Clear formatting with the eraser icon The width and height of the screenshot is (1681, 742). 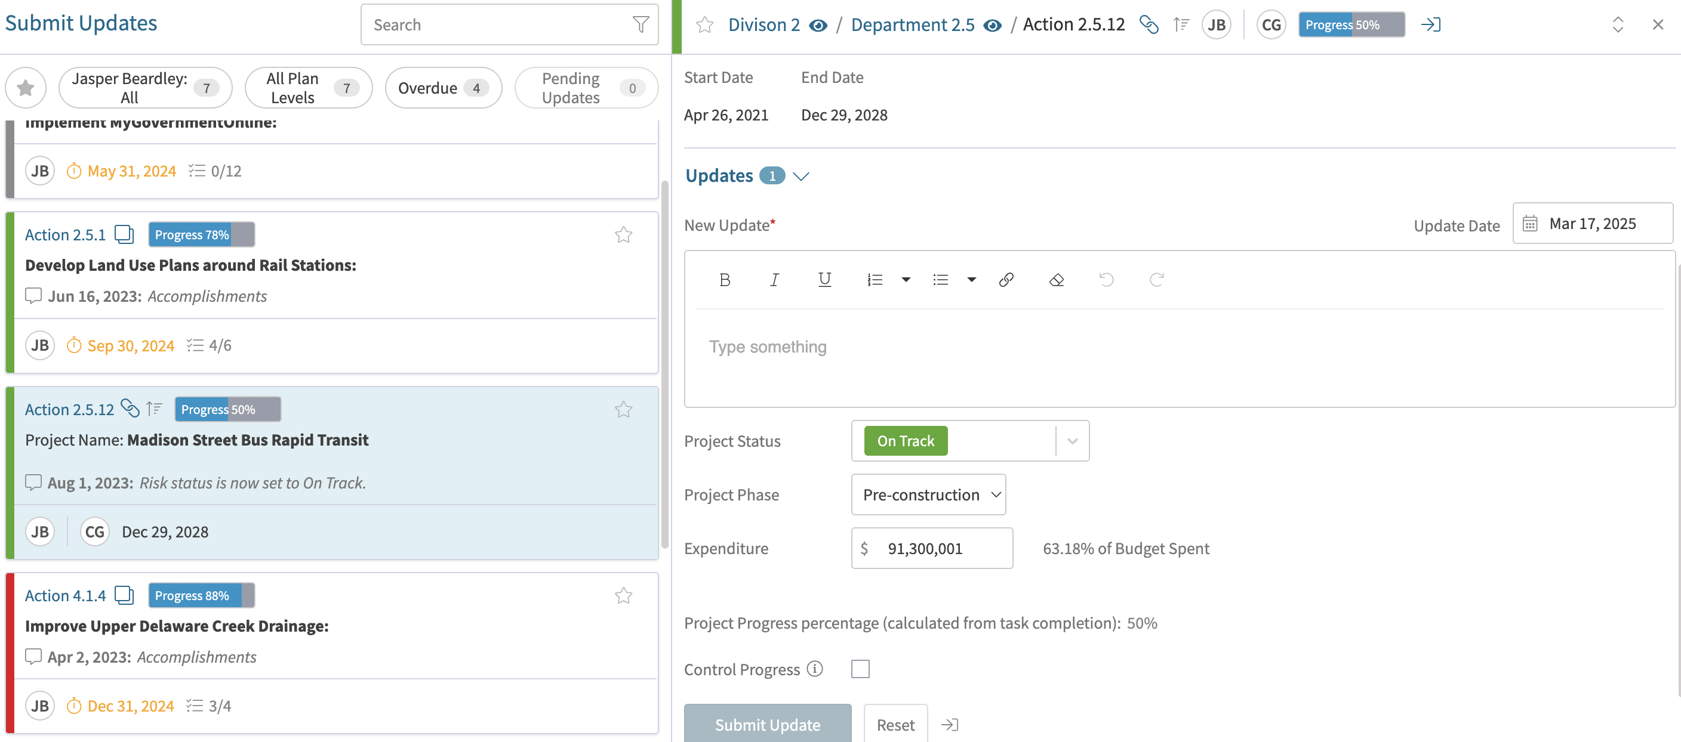pos(1057,280)
